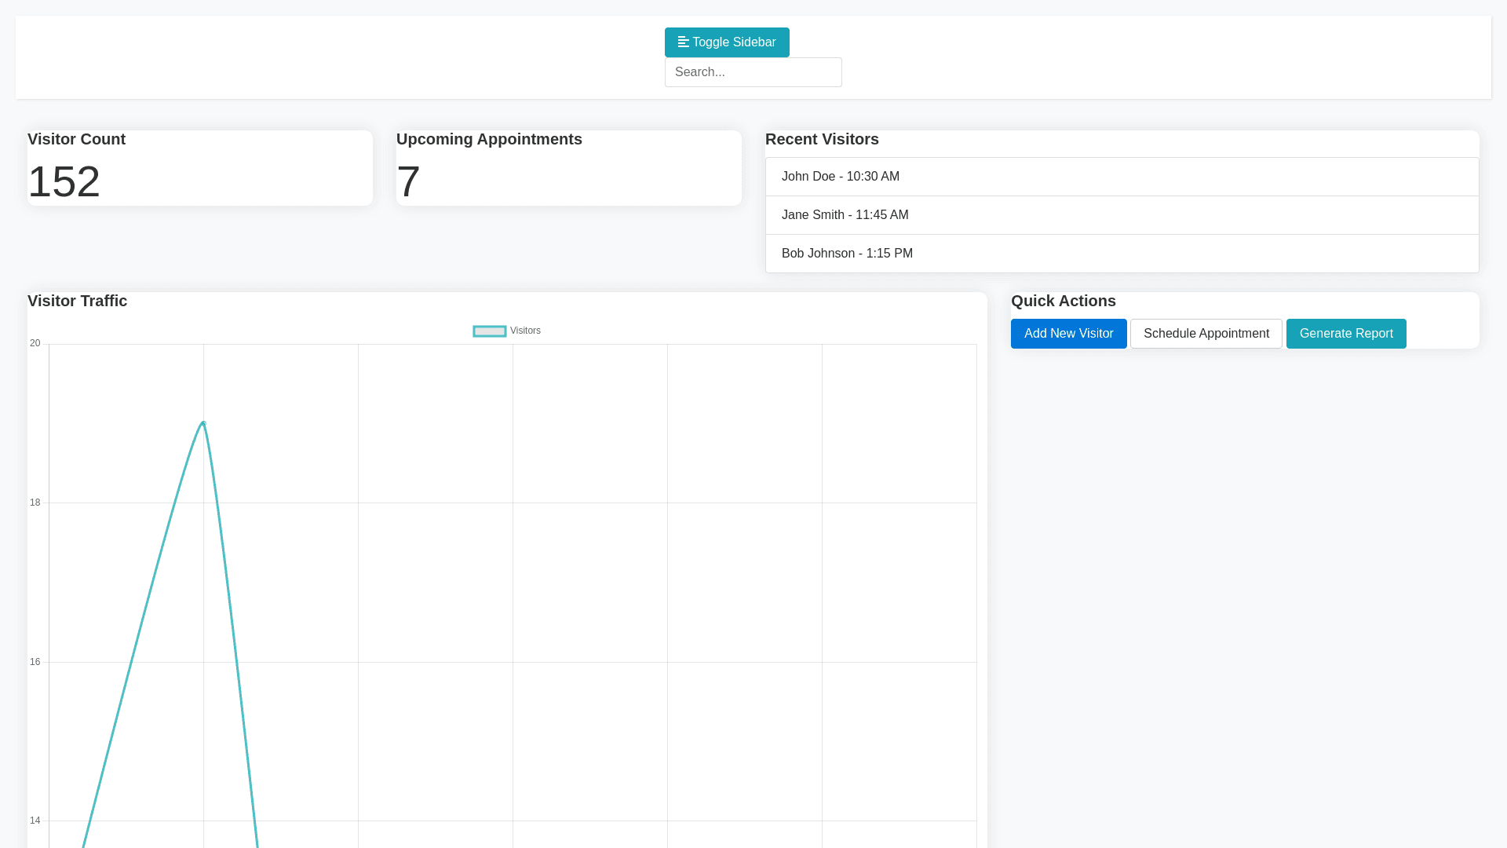
Task: Click the hamburger icon in Toggle Sidebar
Action: (683, 42)
